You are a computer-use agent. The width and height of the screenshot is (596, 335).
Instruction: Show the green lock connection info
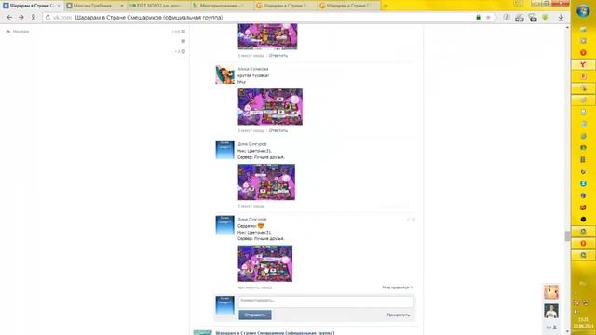pos(478,17)
